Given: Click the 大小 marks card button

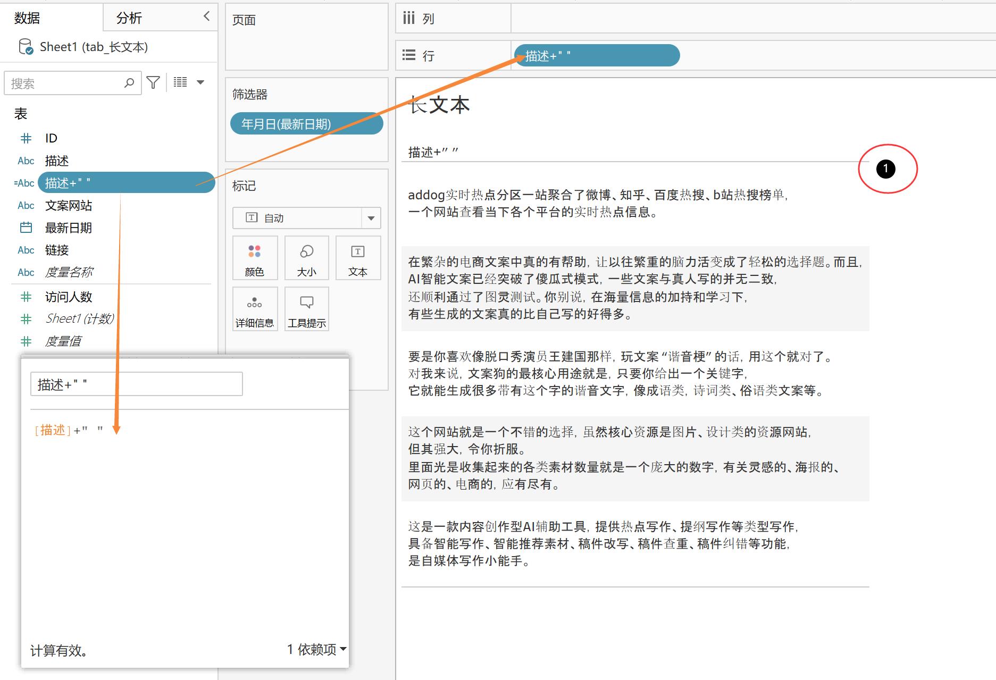Looking at the screenshot, I should tap(306, 258).
